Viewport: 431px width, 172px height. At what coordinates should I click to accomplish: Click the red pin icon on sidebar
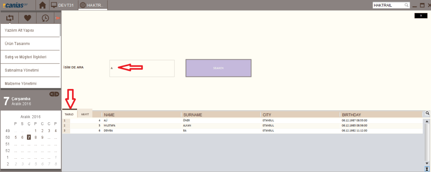coord(58,18)
